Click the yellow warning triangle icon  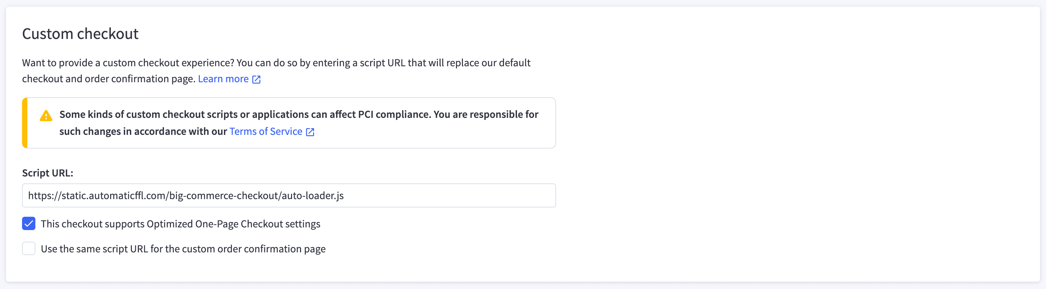46,116
